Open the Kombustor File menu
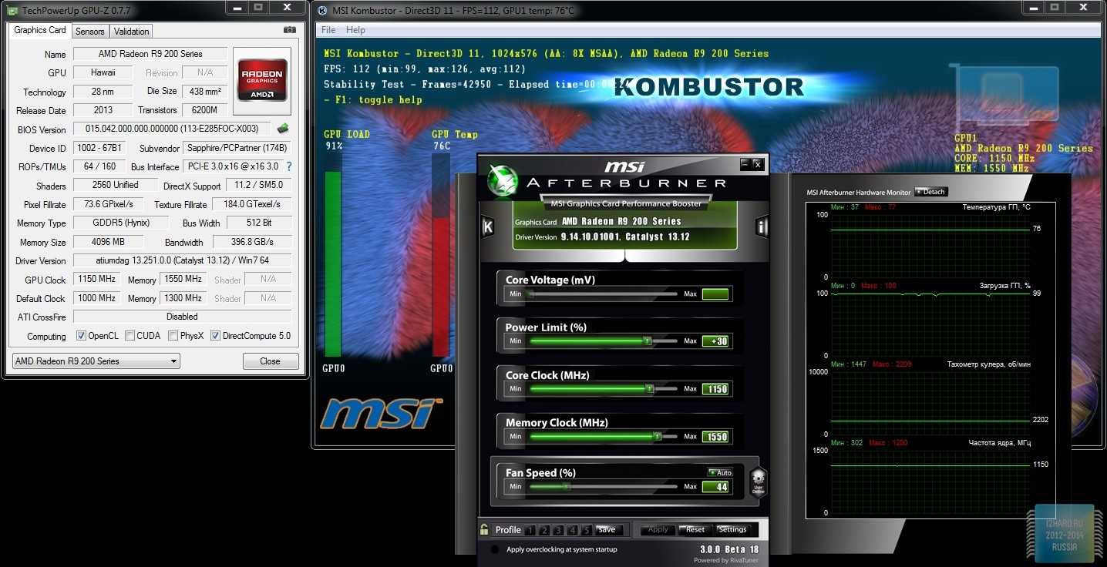1107x567 pixels. pyautogui.click(x=328, y=30)
